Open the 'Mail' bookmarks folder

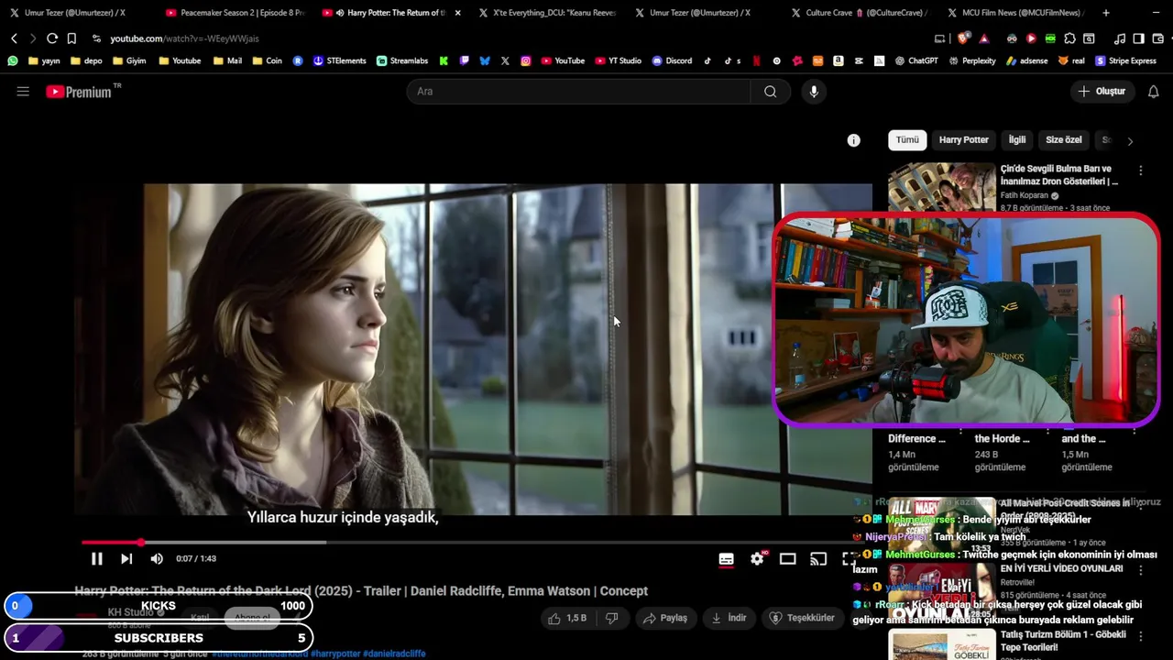227,60
